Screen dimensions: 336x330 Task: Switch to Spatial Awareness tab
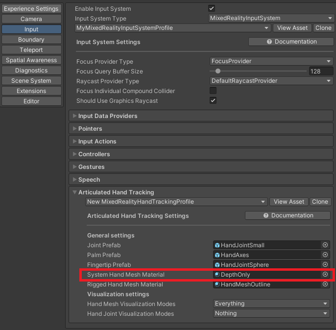click(x=31, y=60)
